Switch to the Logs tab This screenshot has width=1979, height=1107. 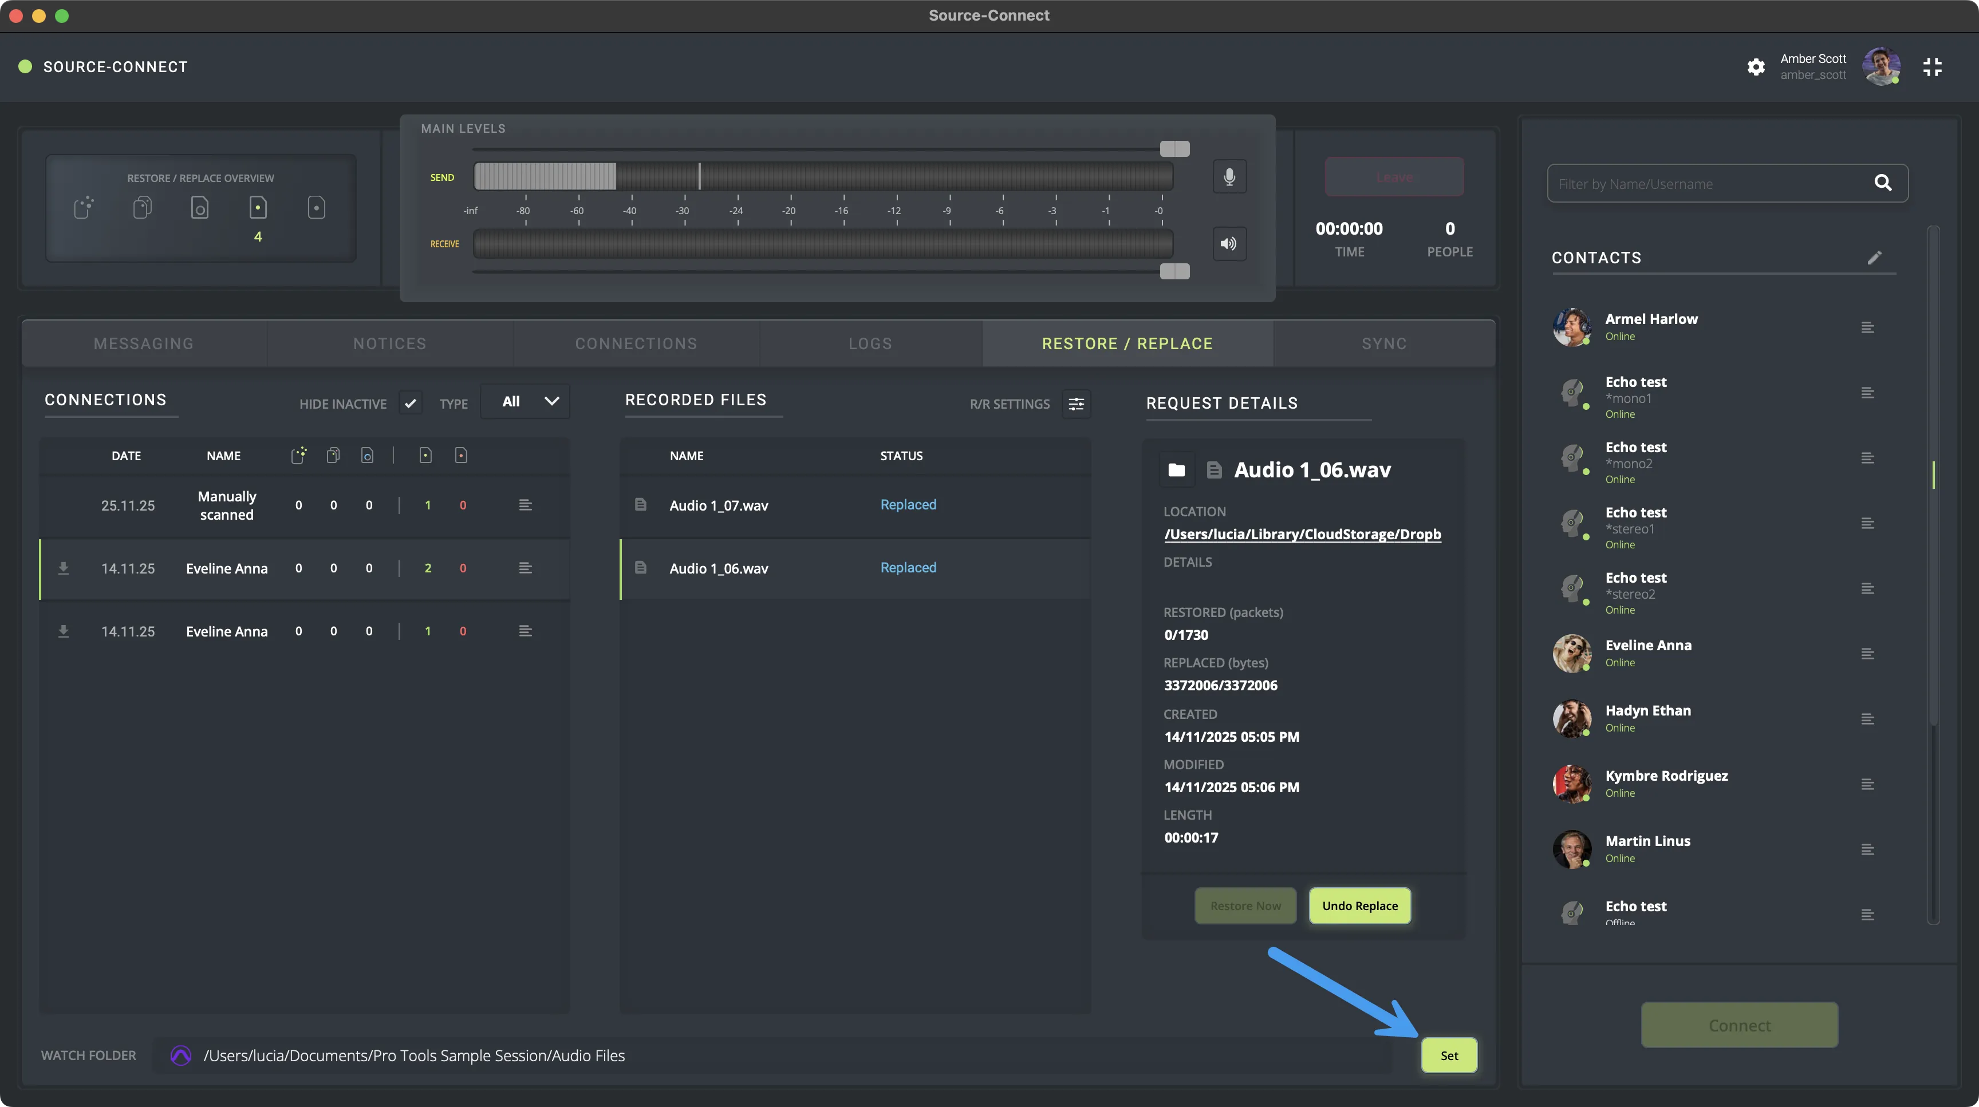pyautogui.click(x=870, y=344)
